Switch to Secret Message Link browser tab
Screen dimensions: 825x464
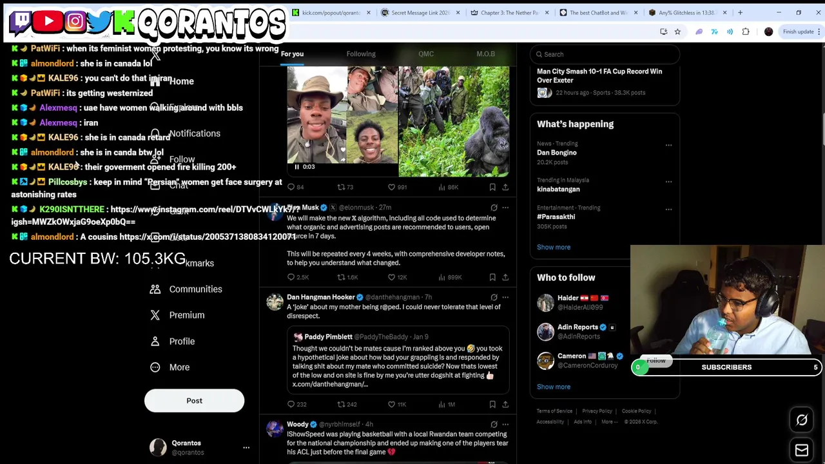tap(420, 12)
